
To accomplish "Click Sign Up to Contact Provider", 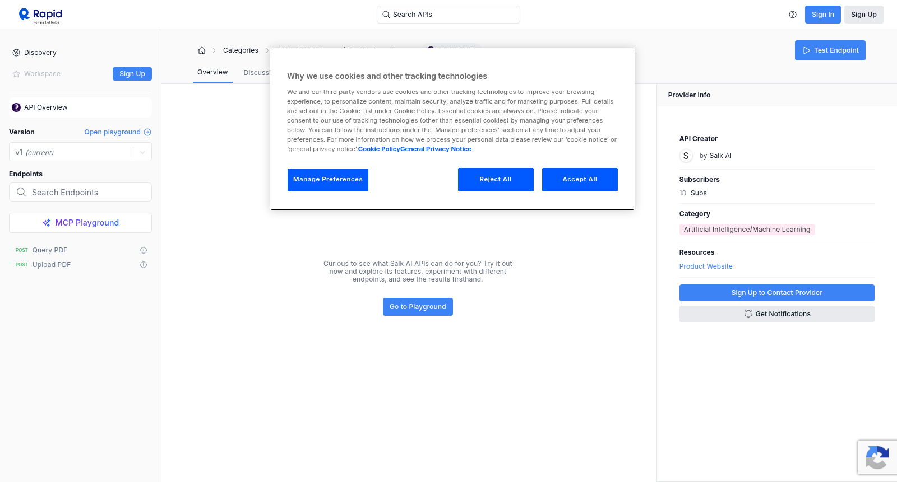I will [x=777, y=293].
